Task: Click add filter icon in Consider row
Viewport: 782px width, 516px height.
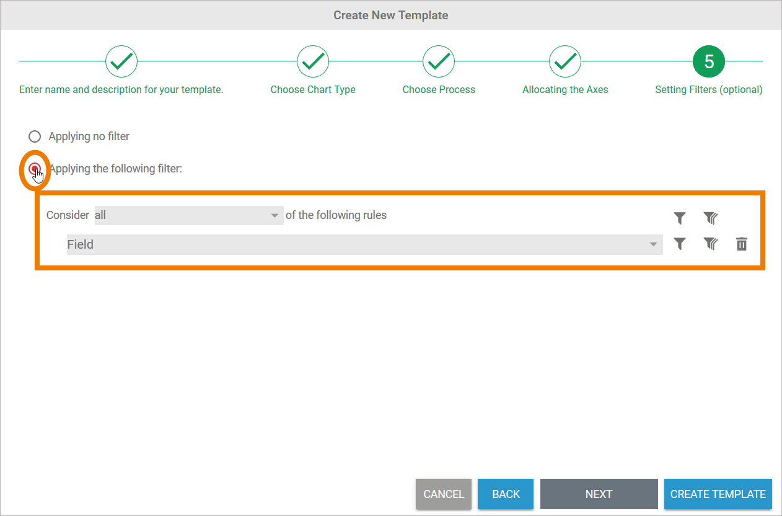Action: click(x=680, y=218)
